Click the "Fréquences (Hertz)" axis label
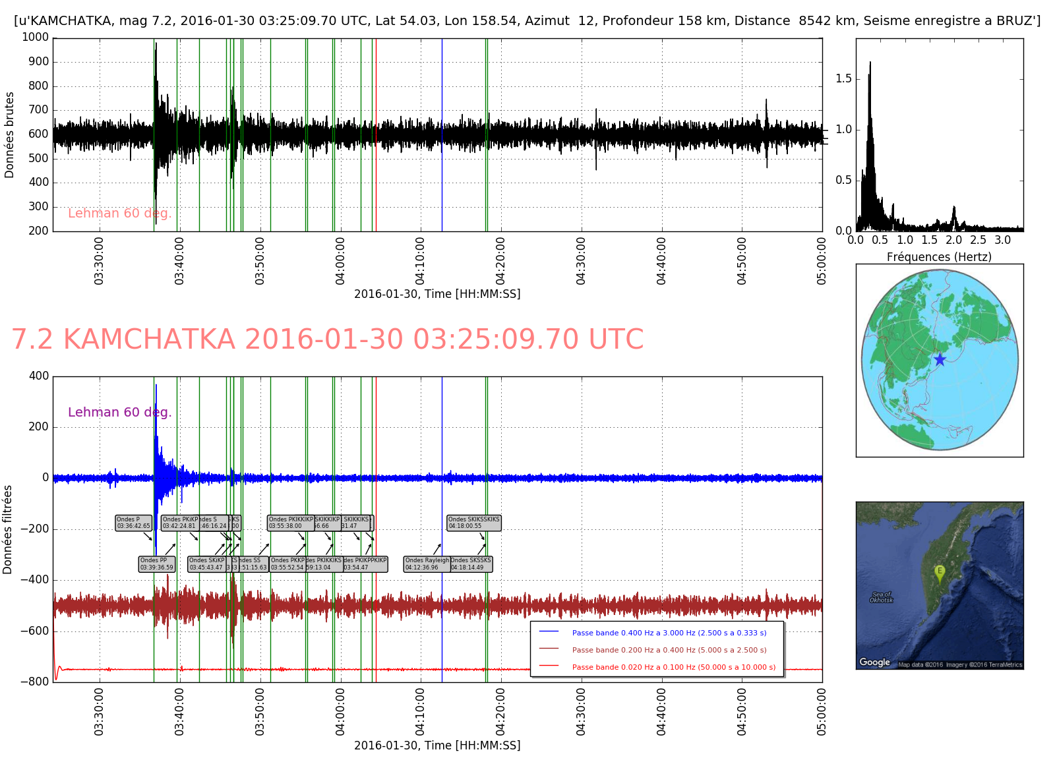 tap(938, 257)
